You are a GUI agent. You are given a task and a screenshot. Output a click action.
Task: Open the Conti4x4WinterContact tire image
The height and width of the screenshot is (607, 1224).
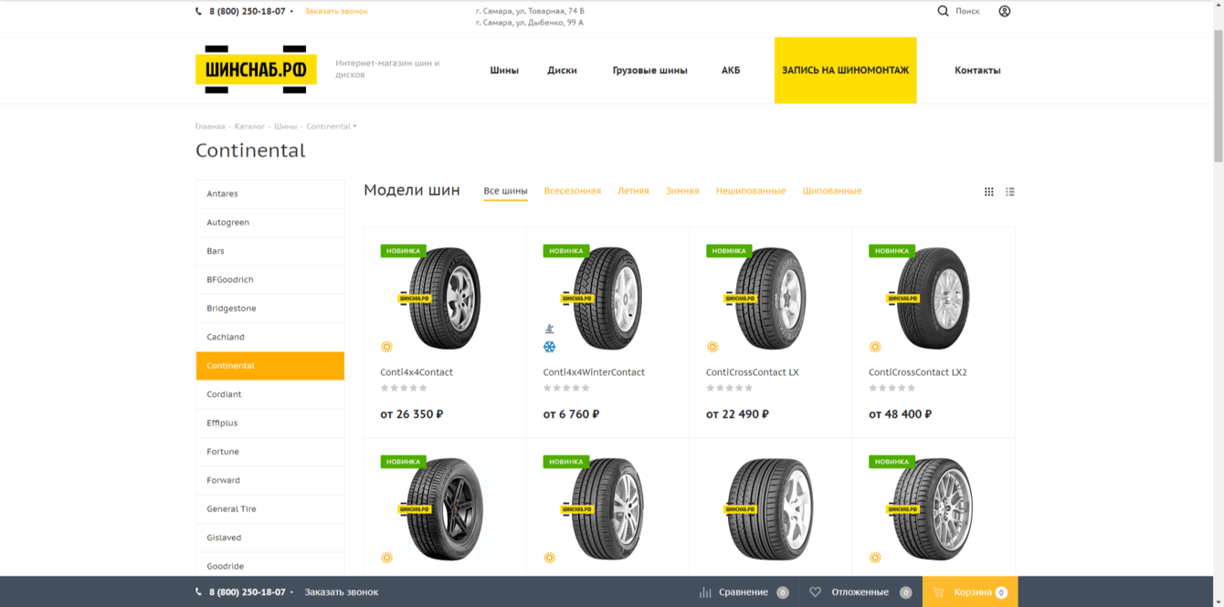[607, 298]
